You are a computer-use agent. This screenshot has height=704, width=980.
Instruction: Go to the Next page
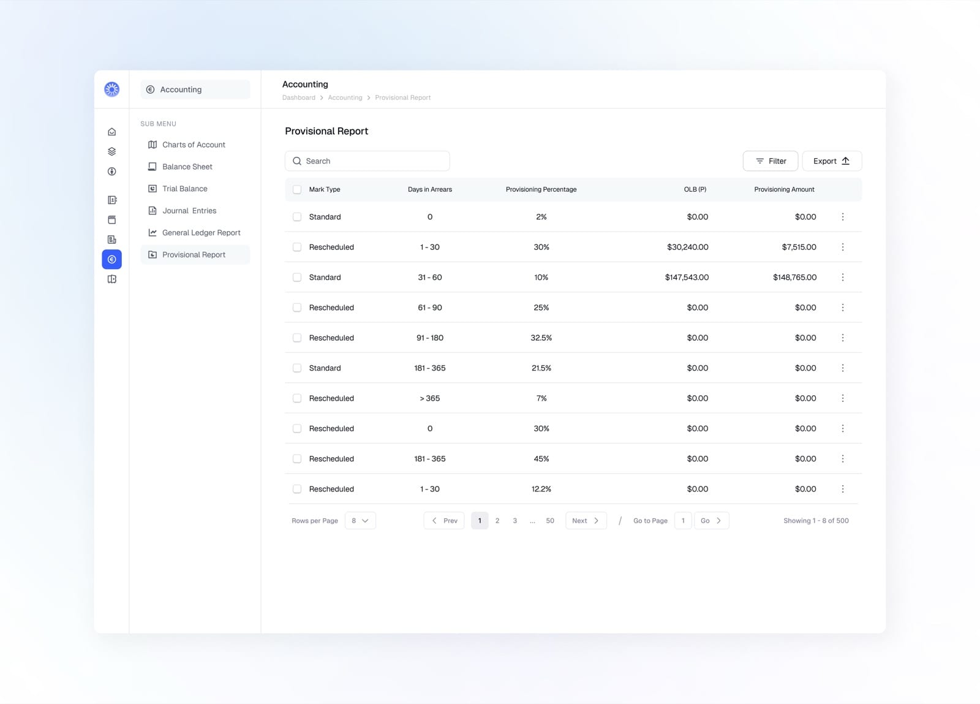(586, 521)
